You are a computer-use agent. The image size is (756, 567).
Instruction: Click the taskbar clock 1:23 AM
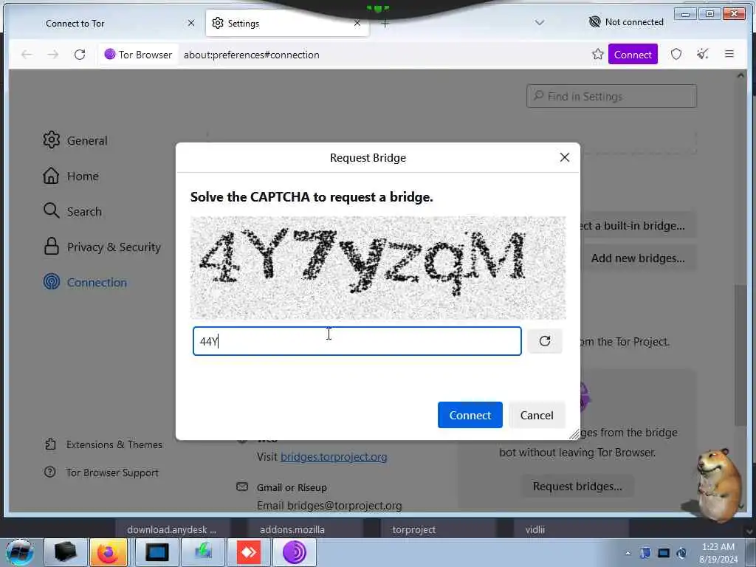(x=718, y=552)
